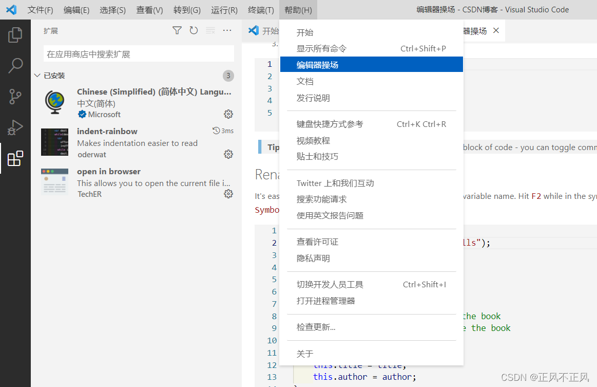The height and width of the screenshot is (387, 597).
Task: Click code line this.author = author;
Action: click(364, 377)
